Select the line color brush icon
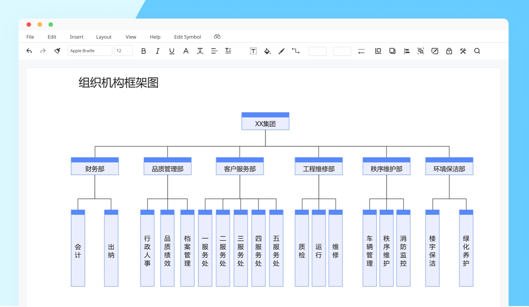This screenshot has width=529, height=307. click(282, 51)
